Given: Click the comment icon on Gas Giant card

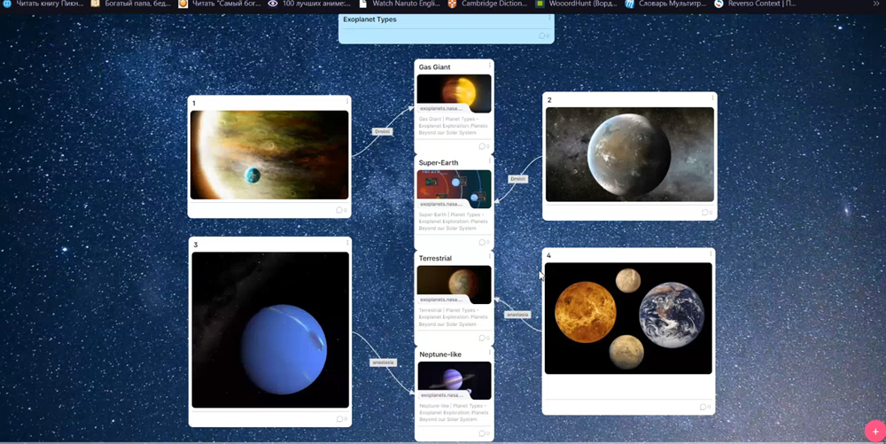Looking at the screenshot, I should click(484, 146).
